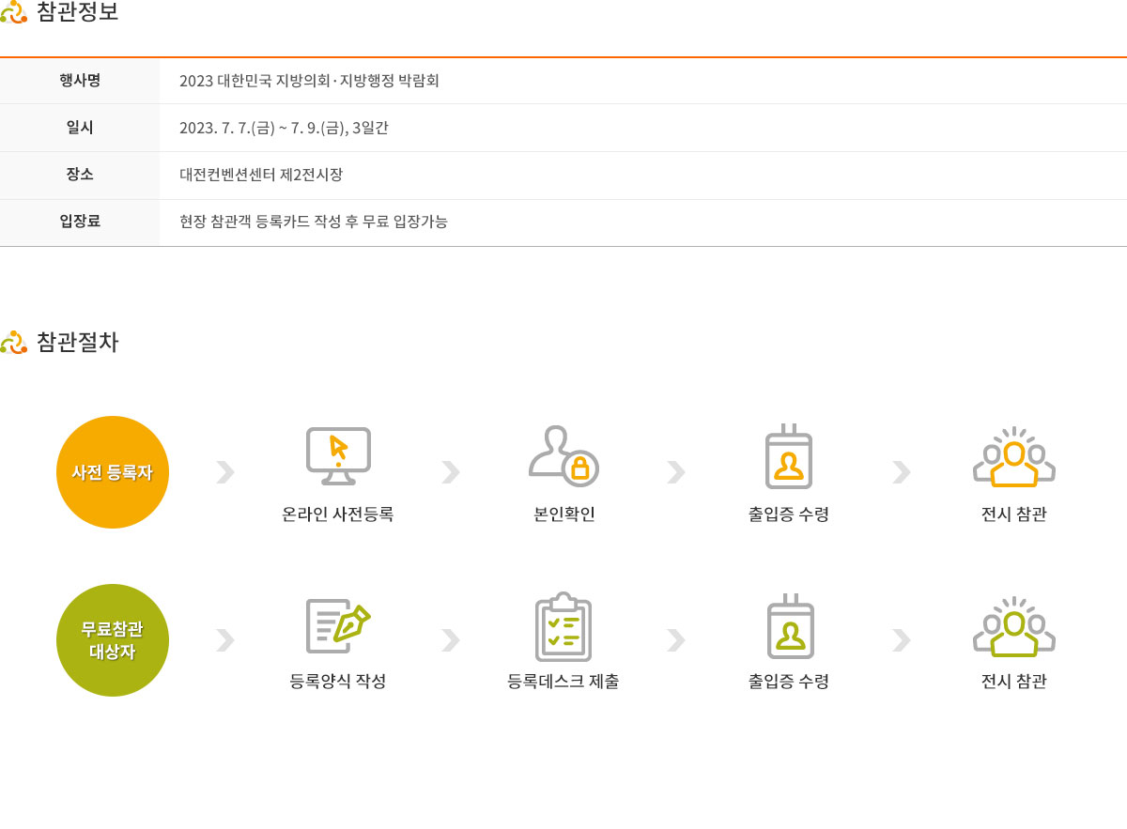The image size is (1127, 829).
Task: Click the 일시 table header cell
Action: [80, 128]
